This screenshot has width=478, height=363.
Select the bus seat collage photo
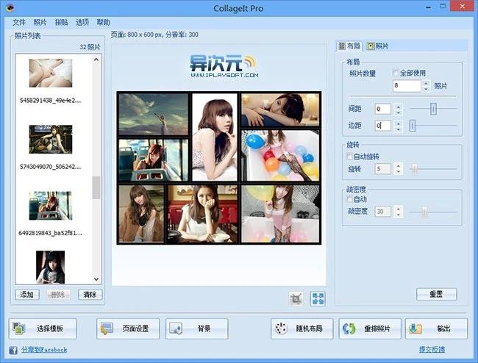pos(154,160)
